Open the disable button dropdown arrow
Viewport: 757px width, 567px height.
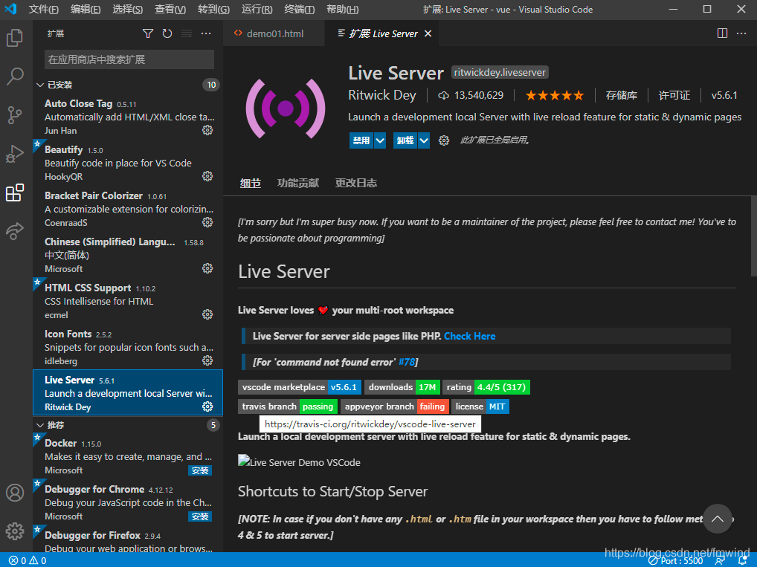click(380, 140)
